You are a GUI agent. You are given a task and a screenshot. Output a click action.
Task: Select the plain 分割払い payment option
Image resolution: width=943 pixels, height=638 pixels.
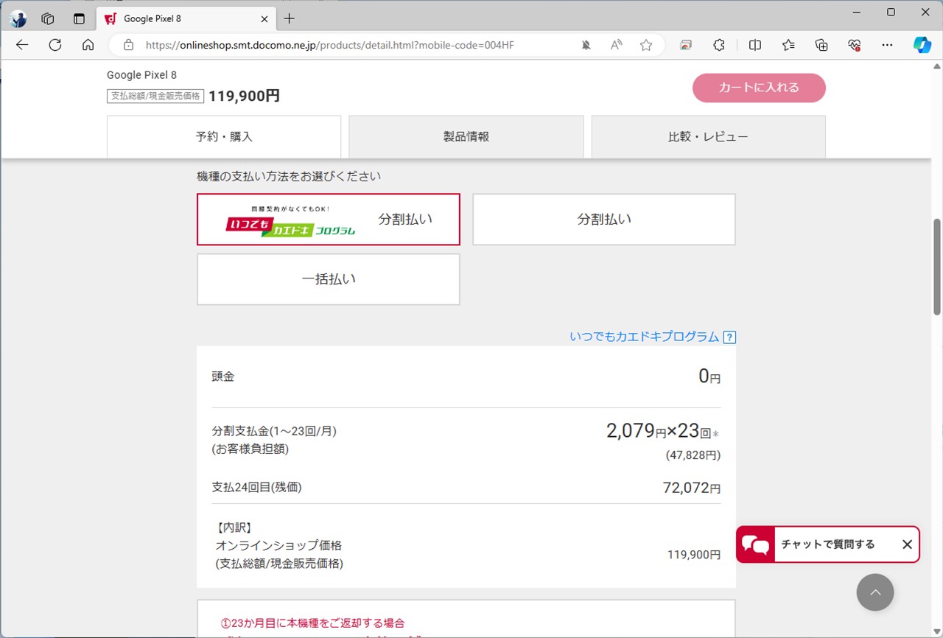(604, 220)
